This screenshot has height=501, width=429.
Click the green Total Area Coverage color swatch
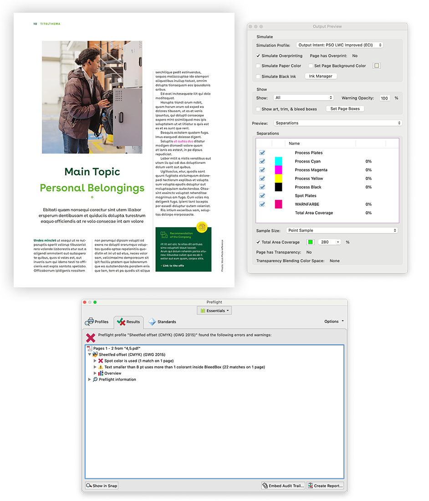click(310, 242)
